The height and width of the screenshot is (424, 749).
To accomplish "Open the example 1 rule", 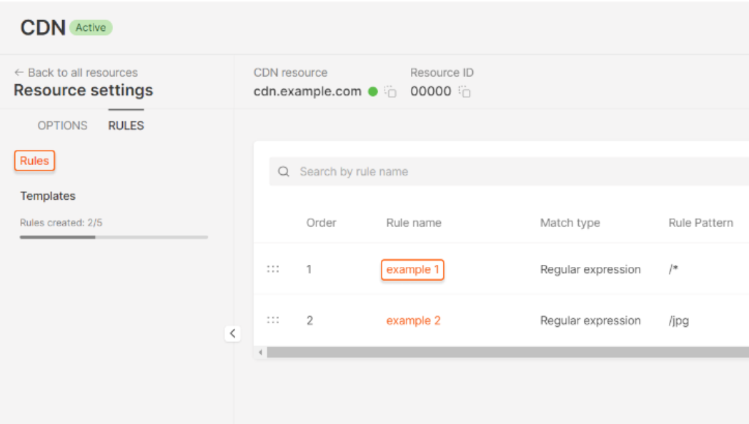I will 412,270.
